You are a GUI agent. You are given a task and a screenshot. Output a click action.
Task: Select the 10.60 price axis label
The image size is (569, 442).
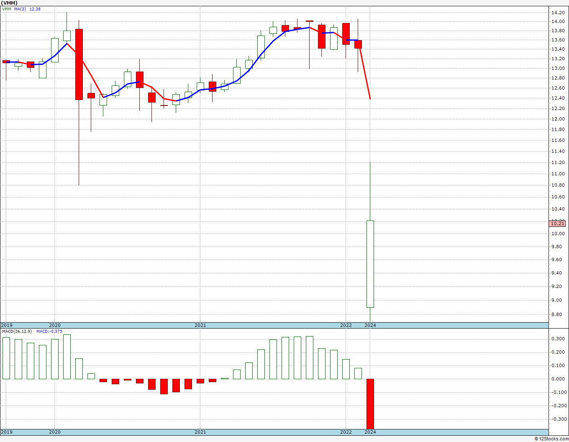(558, 197)
